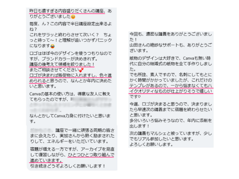Image resolution: width=239 pixels, height=179 pixels.
Task: Click the blurred text in the Canva paragraph
Action: click(71, 105)
